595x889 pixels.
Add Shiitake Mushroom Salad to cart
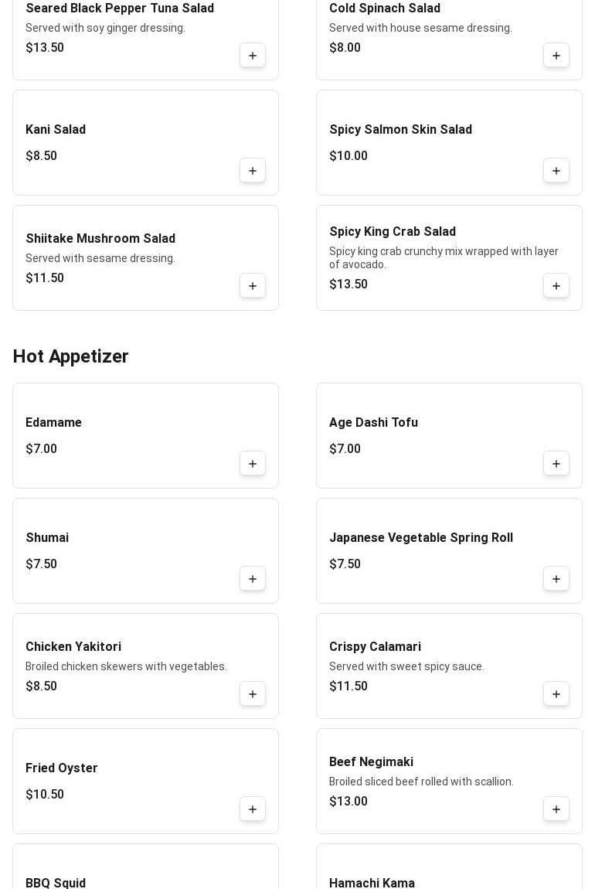pyautogui.click(x=253, y=286)
